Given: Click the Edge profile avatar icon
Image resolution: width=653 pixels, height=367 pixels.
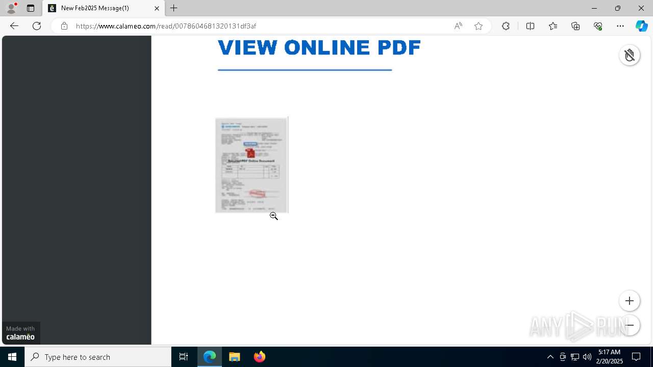Looking at the screenshot, I should [11, 8].
